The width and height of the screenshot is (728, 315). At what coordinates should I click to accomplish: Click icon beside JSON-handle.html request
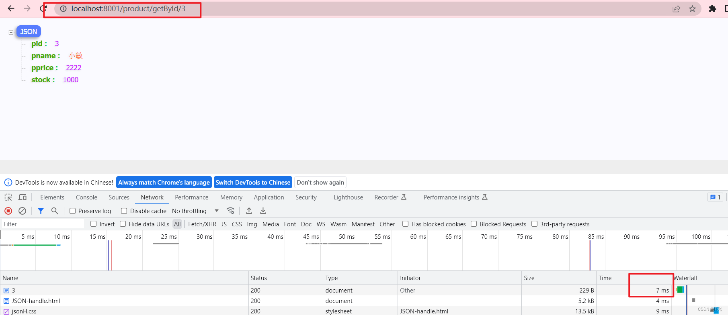[x=6, y=301]
